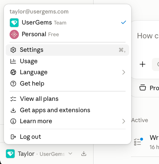Screen dimensions: 159x164
Task: Open View all plans
Action: pos(68,99)
